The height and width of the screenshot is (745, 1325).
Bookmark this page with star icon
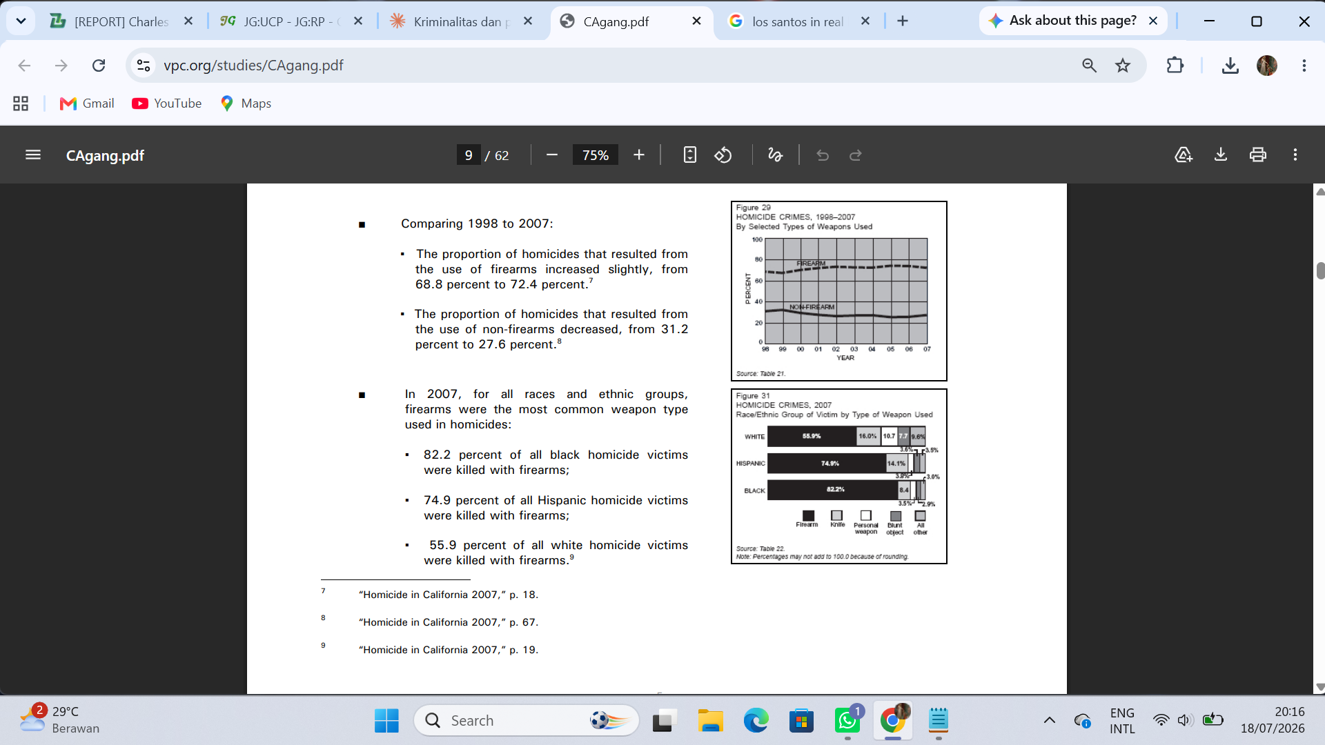(1123, 66)
